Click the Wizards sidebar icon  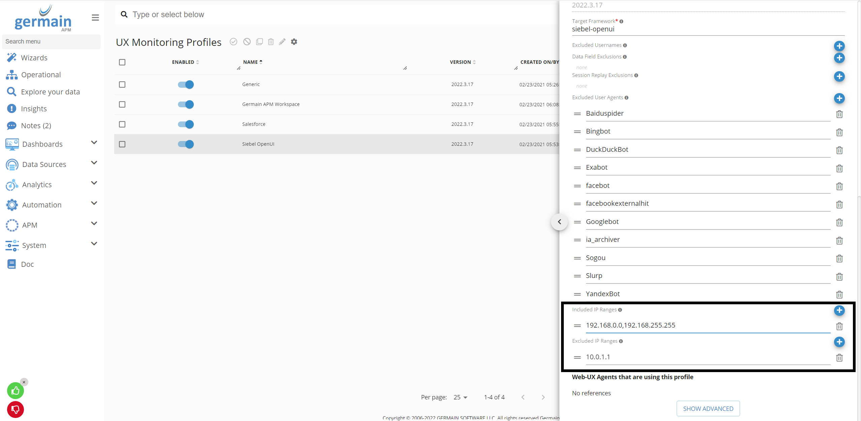coord(11,57)
